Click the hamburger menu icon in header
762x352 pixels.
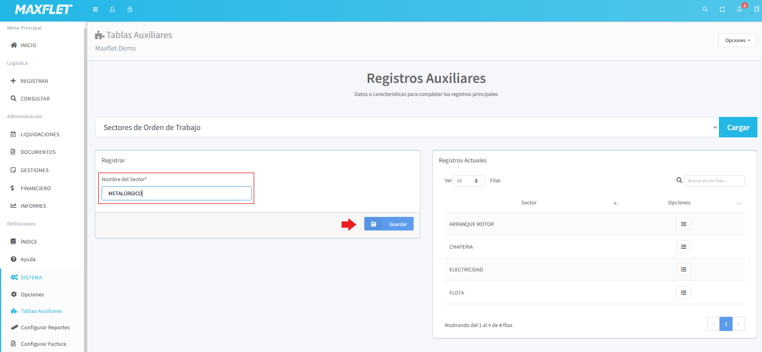[95, 10]
